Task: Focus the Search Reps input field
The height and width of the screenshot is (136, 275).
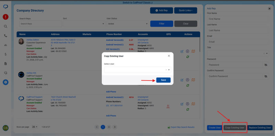Action: click(41, 24)
